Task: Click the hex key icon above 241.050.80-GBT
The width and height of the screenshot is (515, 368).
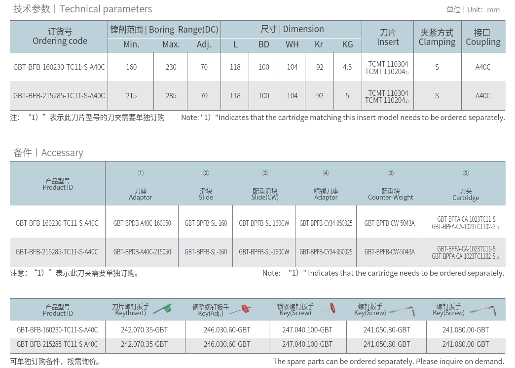Action: [403, 310]
